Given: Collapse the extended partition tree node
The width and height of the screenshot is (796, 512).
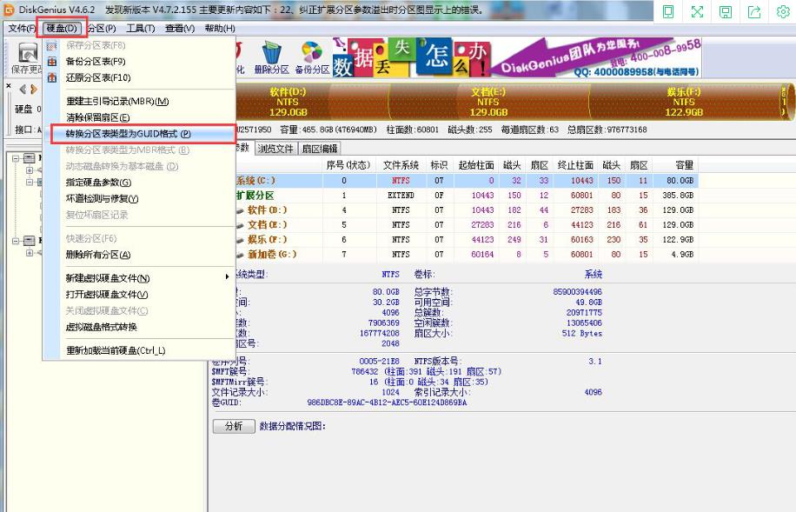Looking at the screenshot, I should tap(30, 182).
